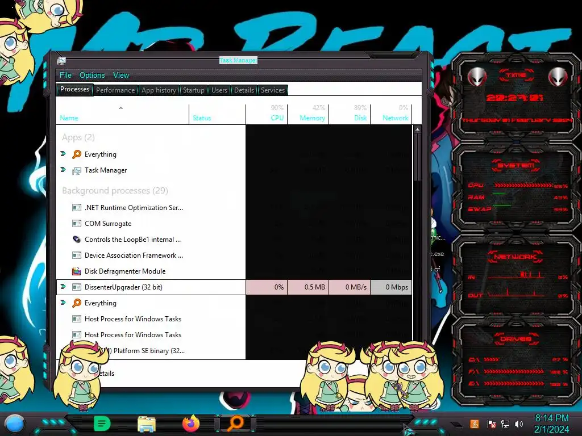Click the DissenterUpgrader process icon
The width and height of the screenshot is (582, 436).
pos(77,287)
